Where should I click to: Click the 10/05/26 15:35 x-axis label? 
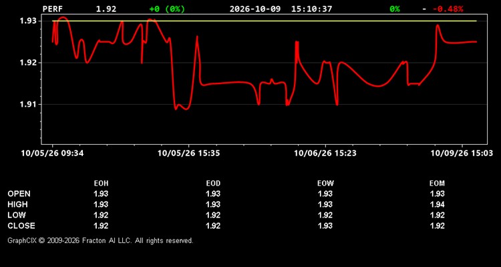coord(189,153)
